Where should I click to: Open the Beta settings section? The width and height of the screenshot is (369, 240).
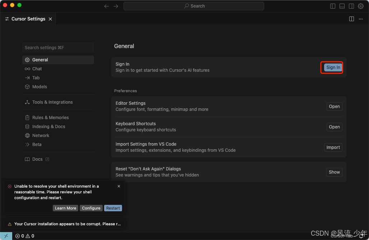(58, 144)
